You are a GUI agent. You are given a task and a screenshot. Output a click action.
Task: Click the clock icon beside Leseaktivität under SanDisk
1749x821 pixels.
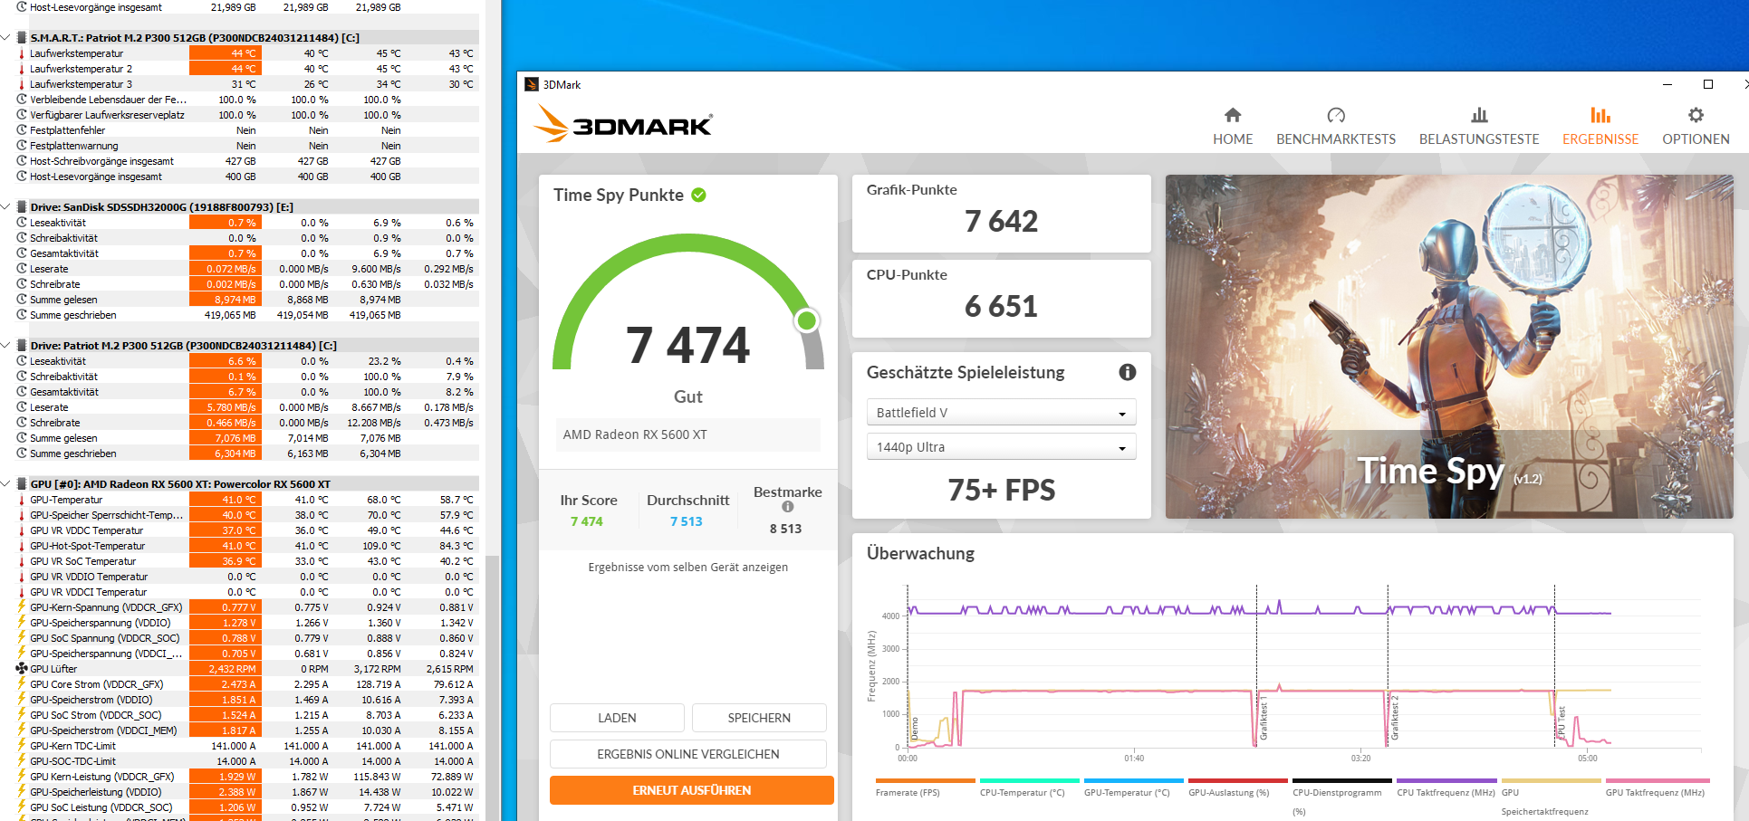tap(22, 223)
